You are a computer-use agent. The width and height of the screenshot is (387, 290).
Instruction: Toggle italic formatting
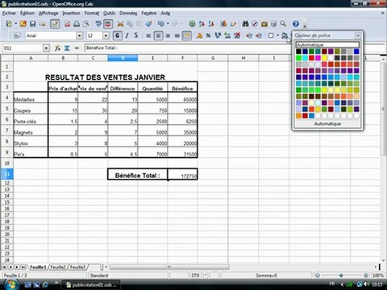[x=127, y=35]
